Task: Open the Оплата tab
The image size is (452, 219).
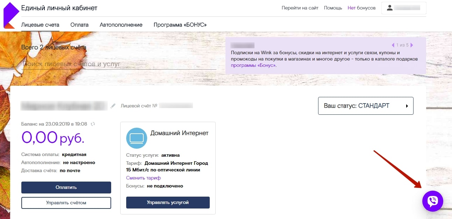Action: pos(79,25)
